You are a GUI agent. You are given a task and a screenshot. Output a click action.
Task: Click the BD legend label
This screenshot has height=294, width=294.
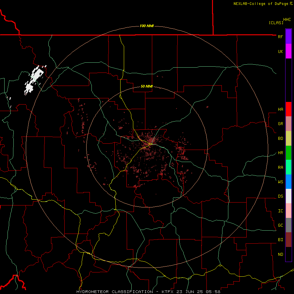pyautogui.click(x=280, y=139)
